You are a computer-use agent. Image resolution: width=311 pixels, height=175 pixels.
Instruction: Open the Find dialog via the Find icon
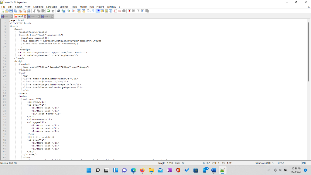(59, 11)
